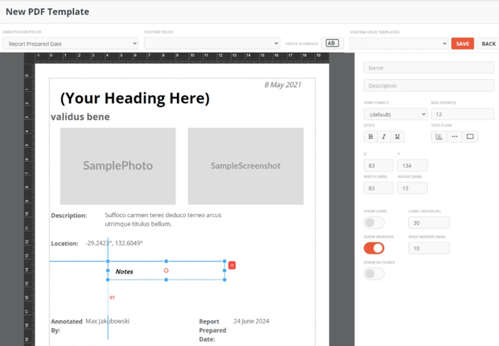Click the template Name field
Screen dimensions: 499x346
[429, 68]
